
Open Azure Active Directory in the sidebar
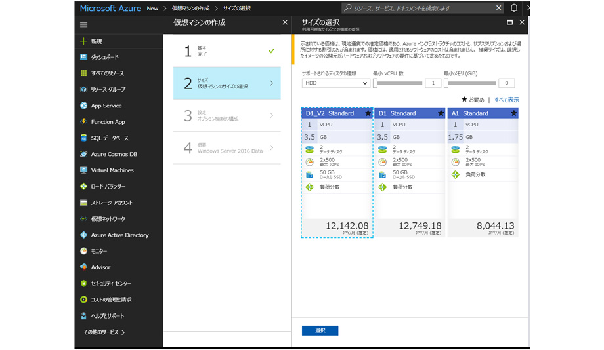pos(119,235)
